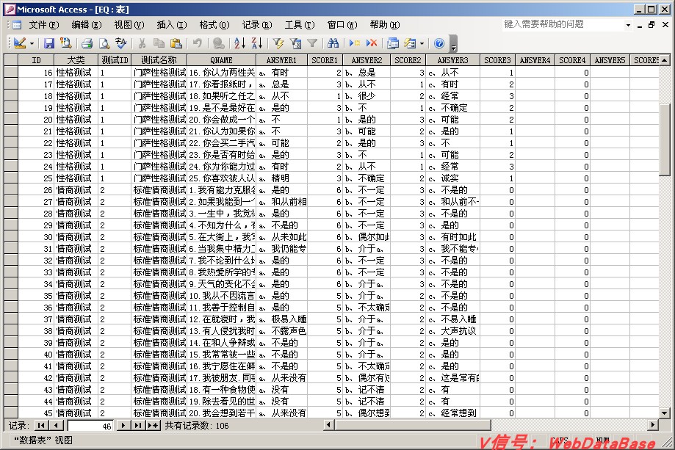Image resolution: width=675 pixels, height=450 pixels.
Task: Open the table window control menu icon
Action: coord(17,25)
